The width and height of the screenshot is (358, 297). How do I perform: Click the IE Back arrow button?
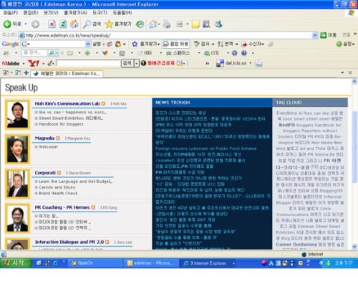click(x=7, y=24)
